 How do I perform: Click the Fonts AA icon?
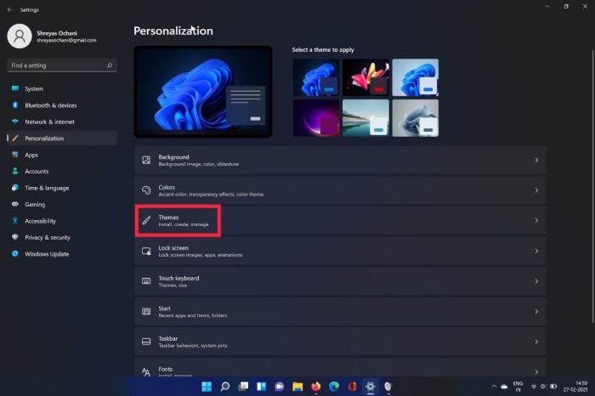[x=146, y=371]
